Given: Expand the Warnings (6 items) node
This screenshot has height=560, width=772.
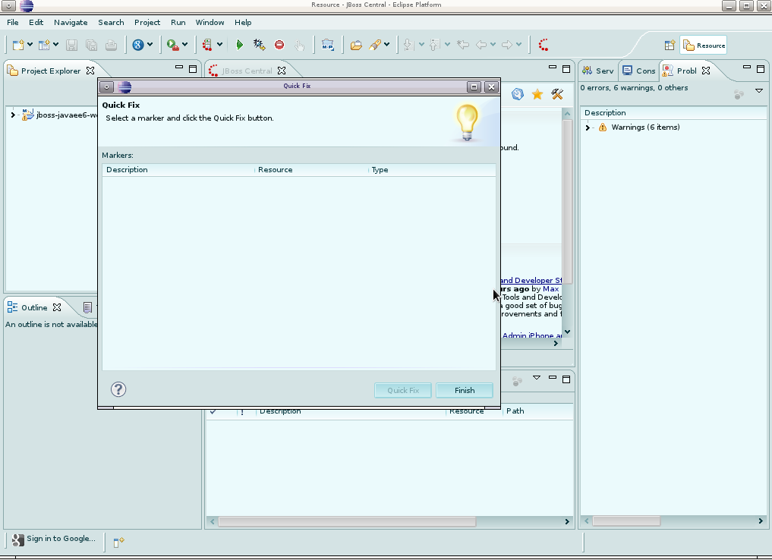Looking at the screenshot, I should (x=588, y=127).
